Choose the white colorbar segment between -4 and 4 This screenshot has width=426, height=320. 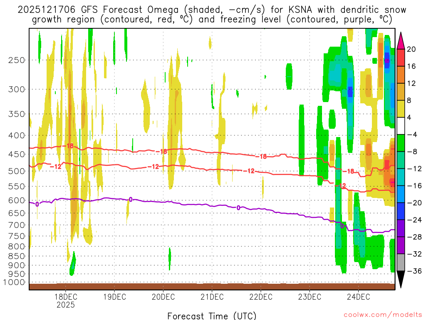[401, 126]
